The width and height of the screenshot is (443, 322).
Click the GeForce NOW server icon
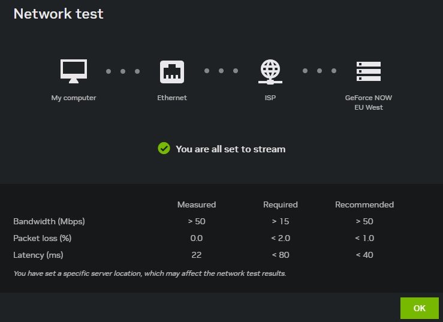coord(369,71)
